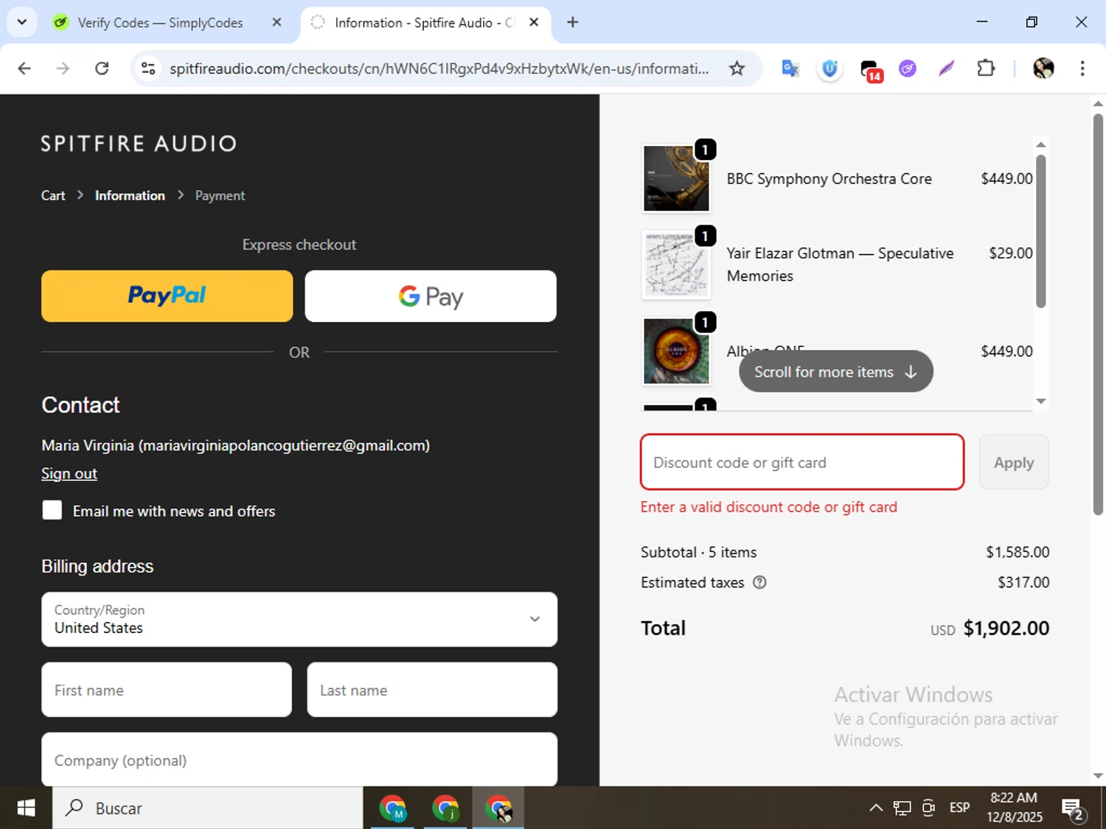Image resolution: width=1106 pixels, height=829 pixels.
Task: Pay with Google Pay button
Action: (x=431, y=295)
